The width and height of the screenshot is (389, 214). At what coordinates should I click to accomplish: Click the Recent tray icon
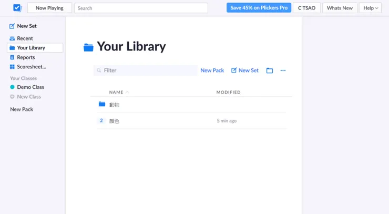pyautogui.click(x=12, y=38)
